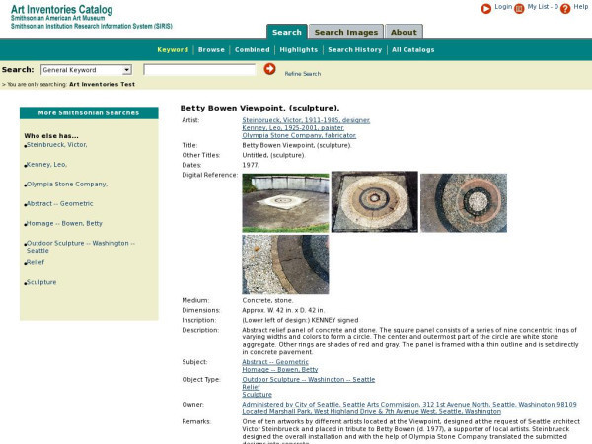Click the More Smithsonian Searches header
This screenshot has height=444, width=592.
point(89,112)
